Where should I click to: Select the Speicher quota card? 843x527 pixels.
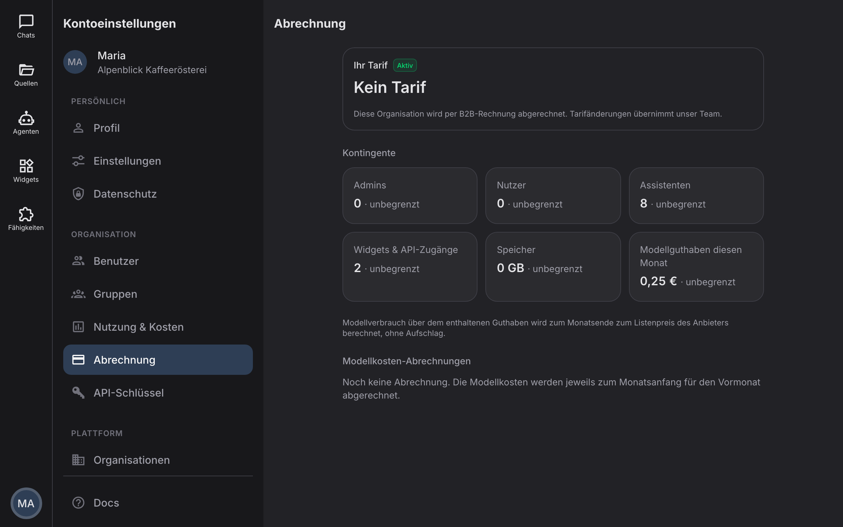553,267
